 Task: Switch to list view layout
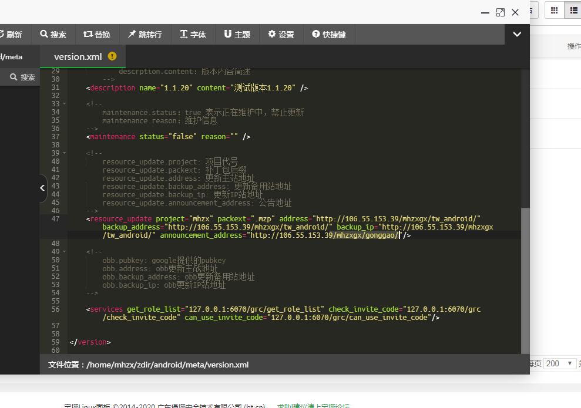[x=573, y=11]
